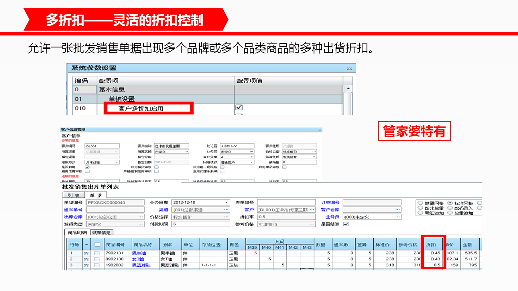This screenshot has height=291, width=518.
Task: Open the 渠道 lookup ellipsis button
Action: pyautogui.click(x=227, y=210)
